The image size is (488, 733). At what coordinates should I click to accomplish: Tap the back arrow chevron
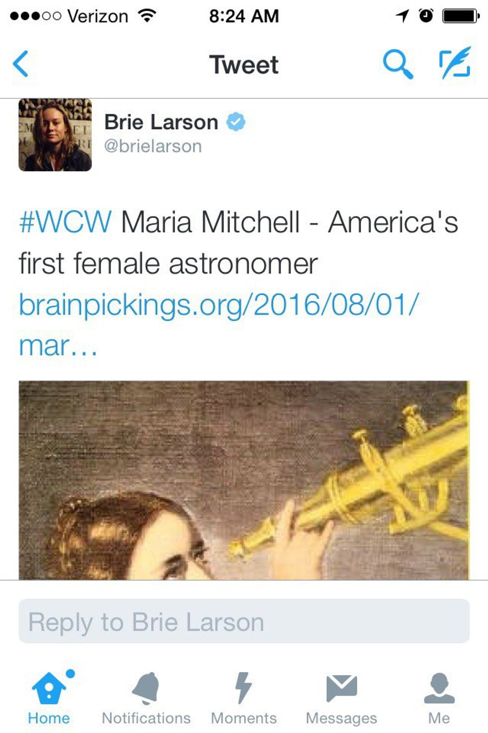coord(20,64)
